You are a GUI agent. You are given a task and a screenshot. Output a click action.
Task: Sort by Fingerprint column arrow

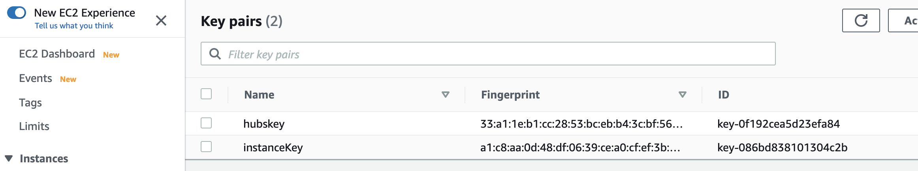point(682,95)
